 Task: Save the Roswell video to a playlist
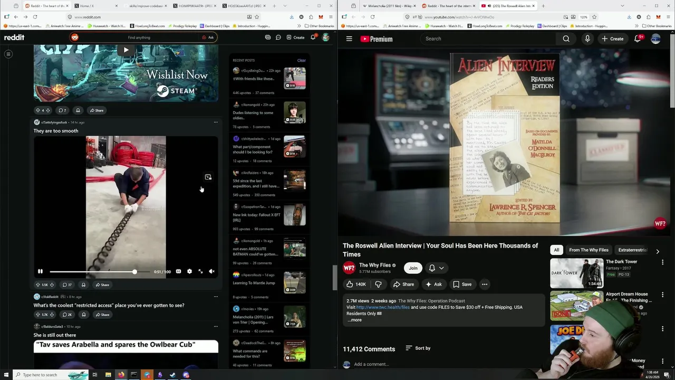462,284
